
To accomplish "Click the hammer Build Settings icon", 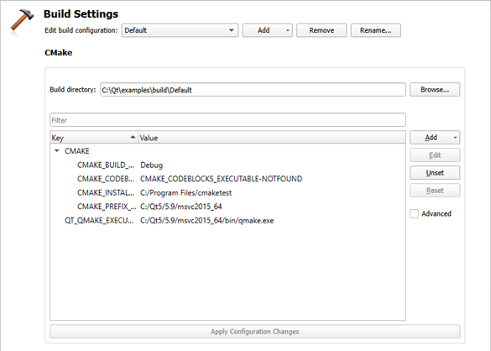I will coord(22,23).
